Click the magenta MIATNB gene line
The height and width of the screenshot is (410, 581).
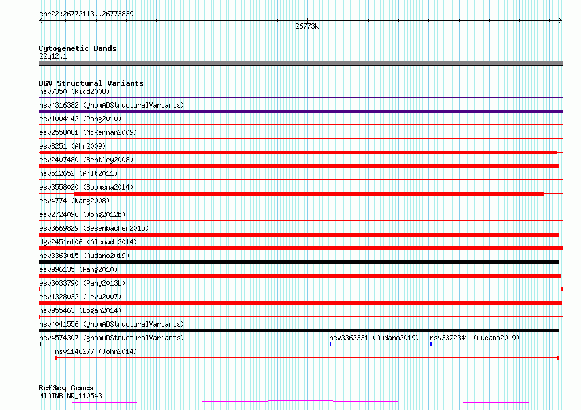pos(300,402)
